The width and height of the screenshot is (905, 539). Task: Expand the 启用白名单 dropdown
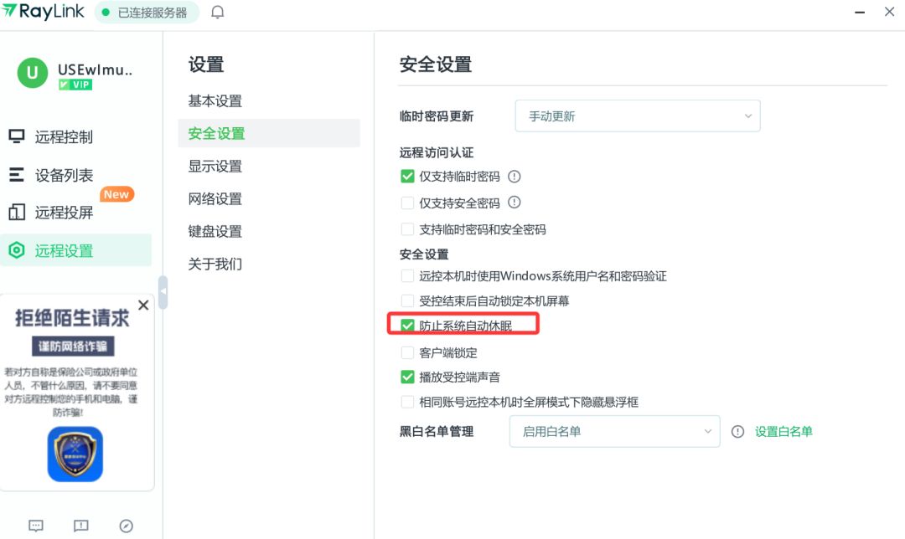coord(614,432)
